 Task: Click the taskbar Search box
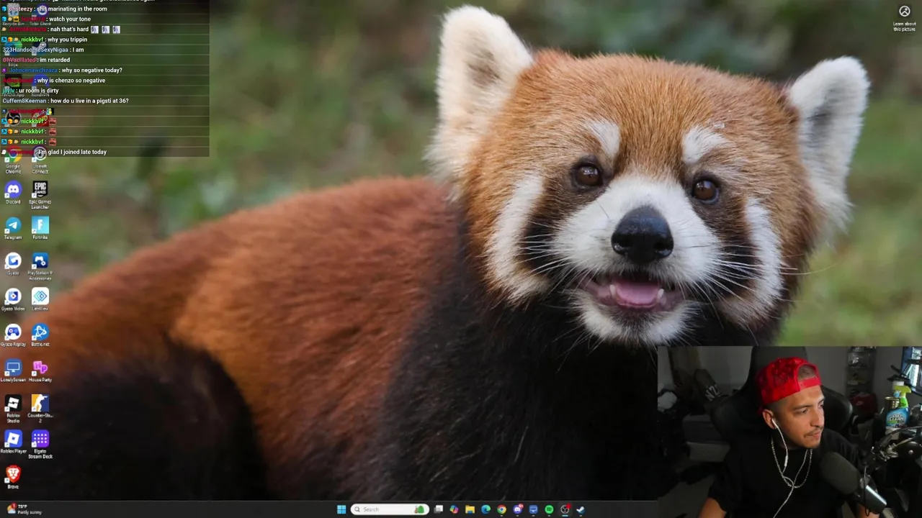tap(390, 509)
